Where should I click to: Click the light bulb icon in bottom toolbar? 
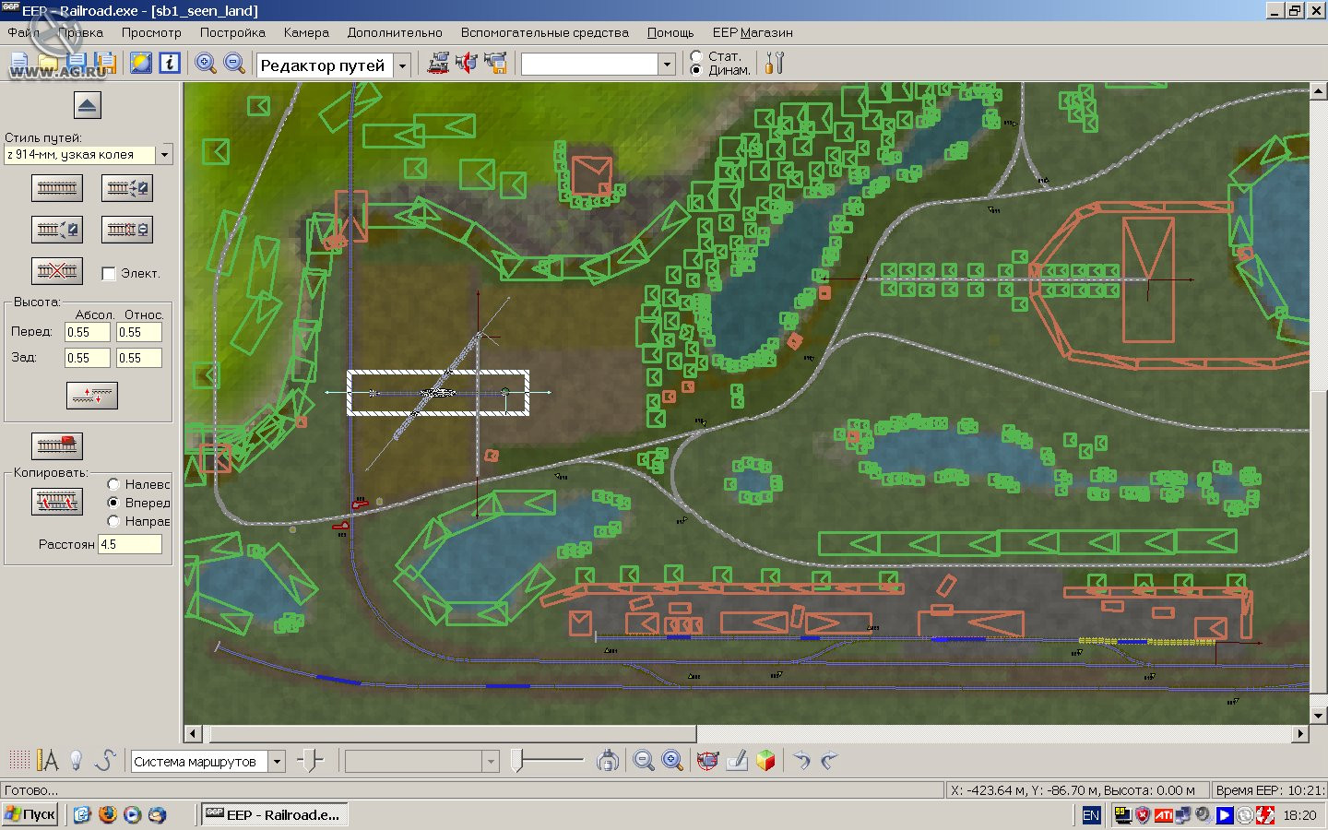coord(77,761)
